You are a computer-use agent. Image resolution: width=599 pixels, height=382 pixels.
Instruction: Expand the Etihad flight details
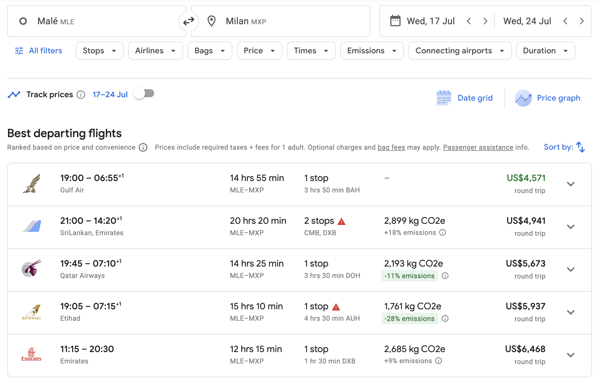(570, 312)
